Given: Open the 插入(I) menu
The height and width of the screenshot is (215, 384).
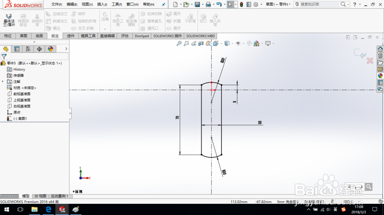Looking at the screenshot, I should pyautogui.click(x=102, y=4).
